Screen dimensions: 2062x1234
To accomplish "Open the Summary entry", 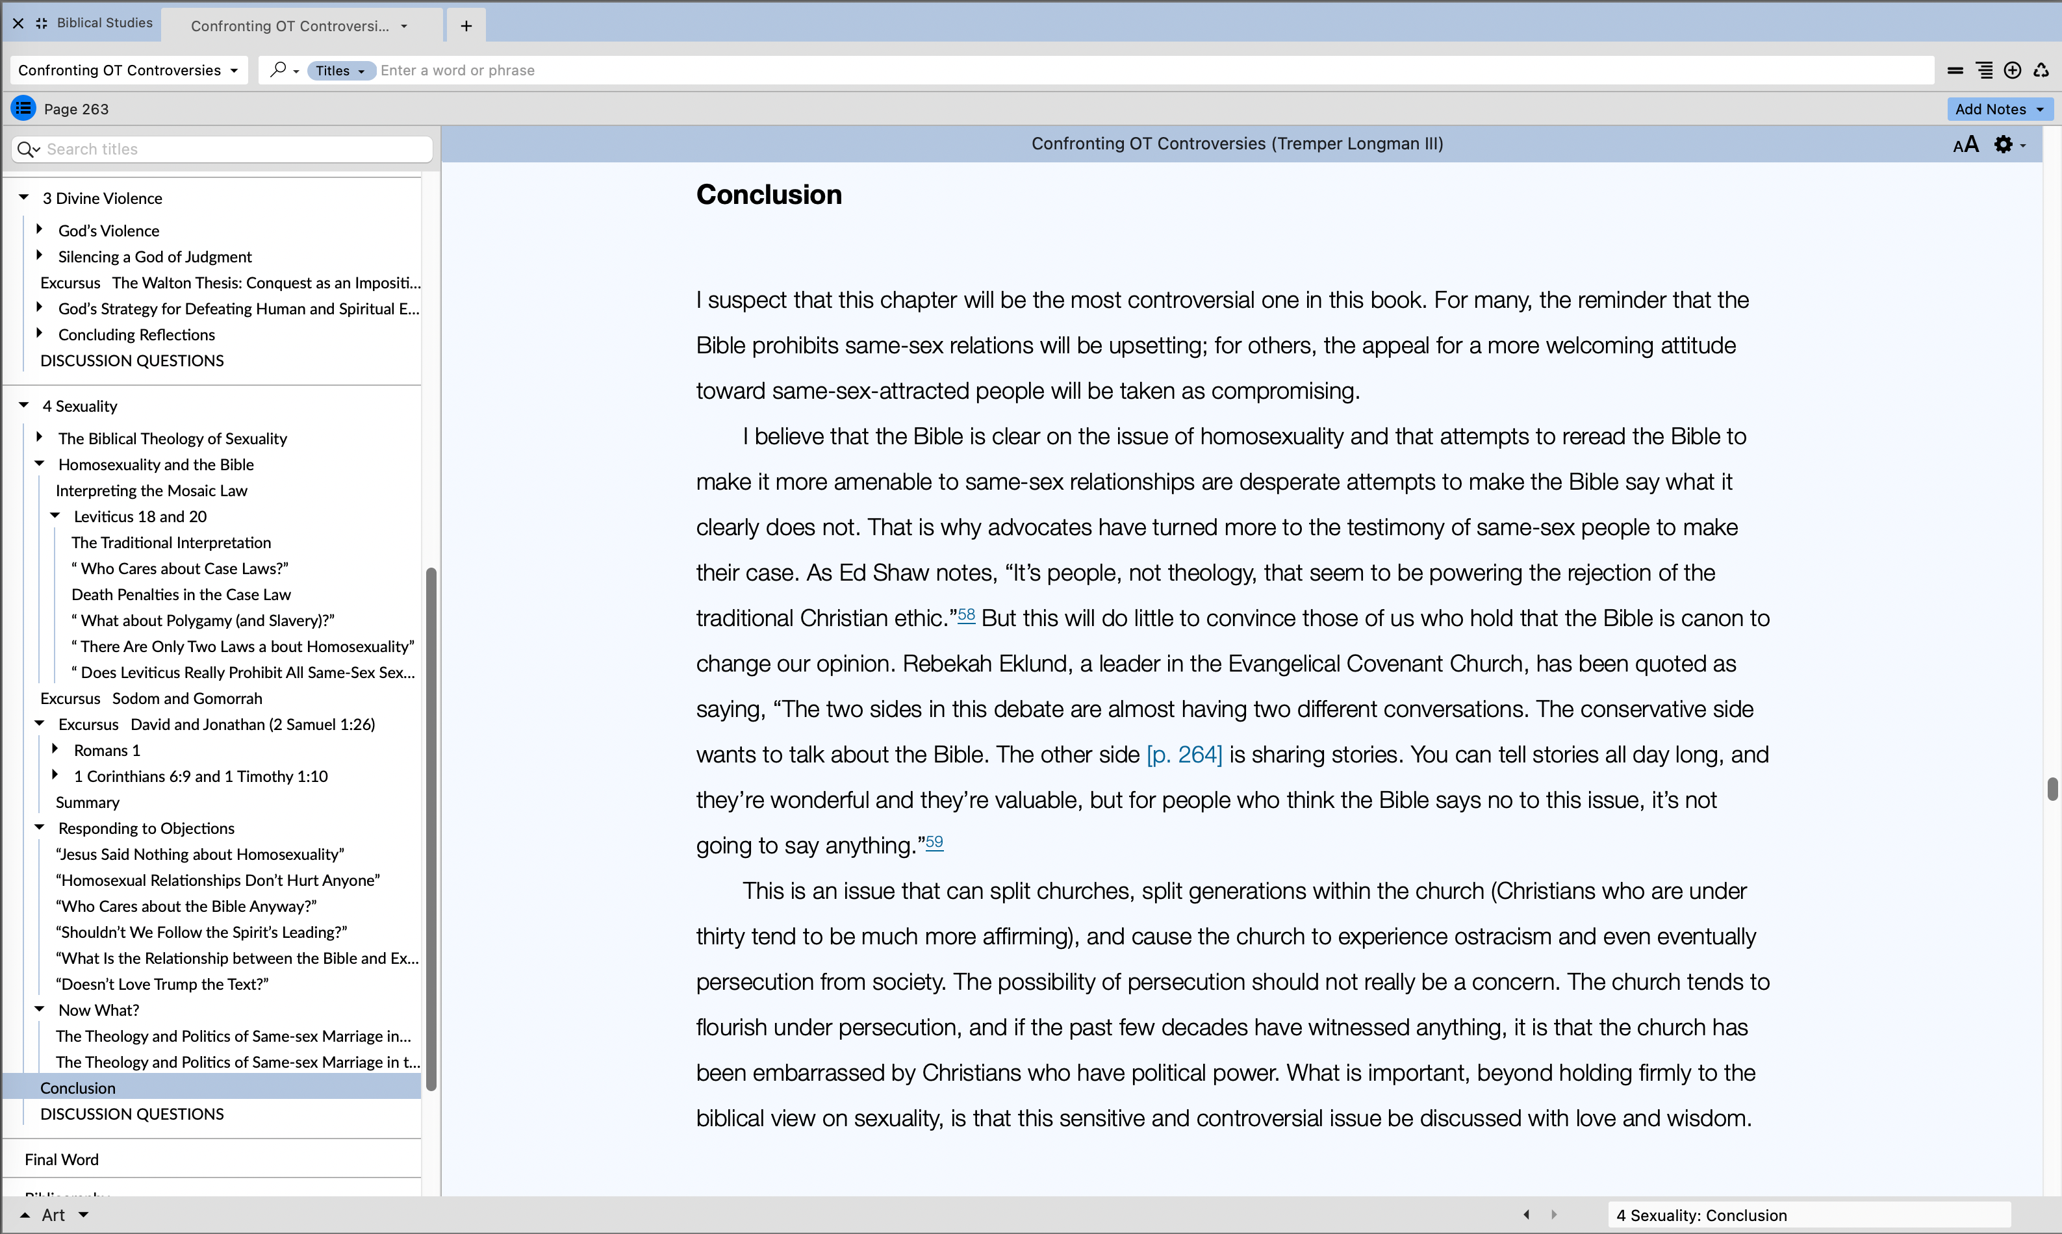I will (x=87, y=803).
